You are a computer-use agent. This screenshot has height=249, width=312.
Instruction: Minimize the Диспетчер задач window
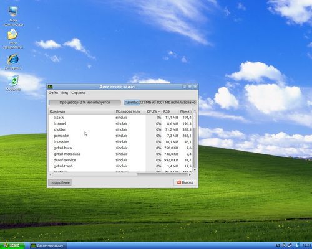[184, 87]
